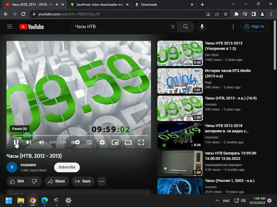This screenshot has height=207, width=277.
Task: Open the Chrome three-dot menu
Action: point(271,14)
